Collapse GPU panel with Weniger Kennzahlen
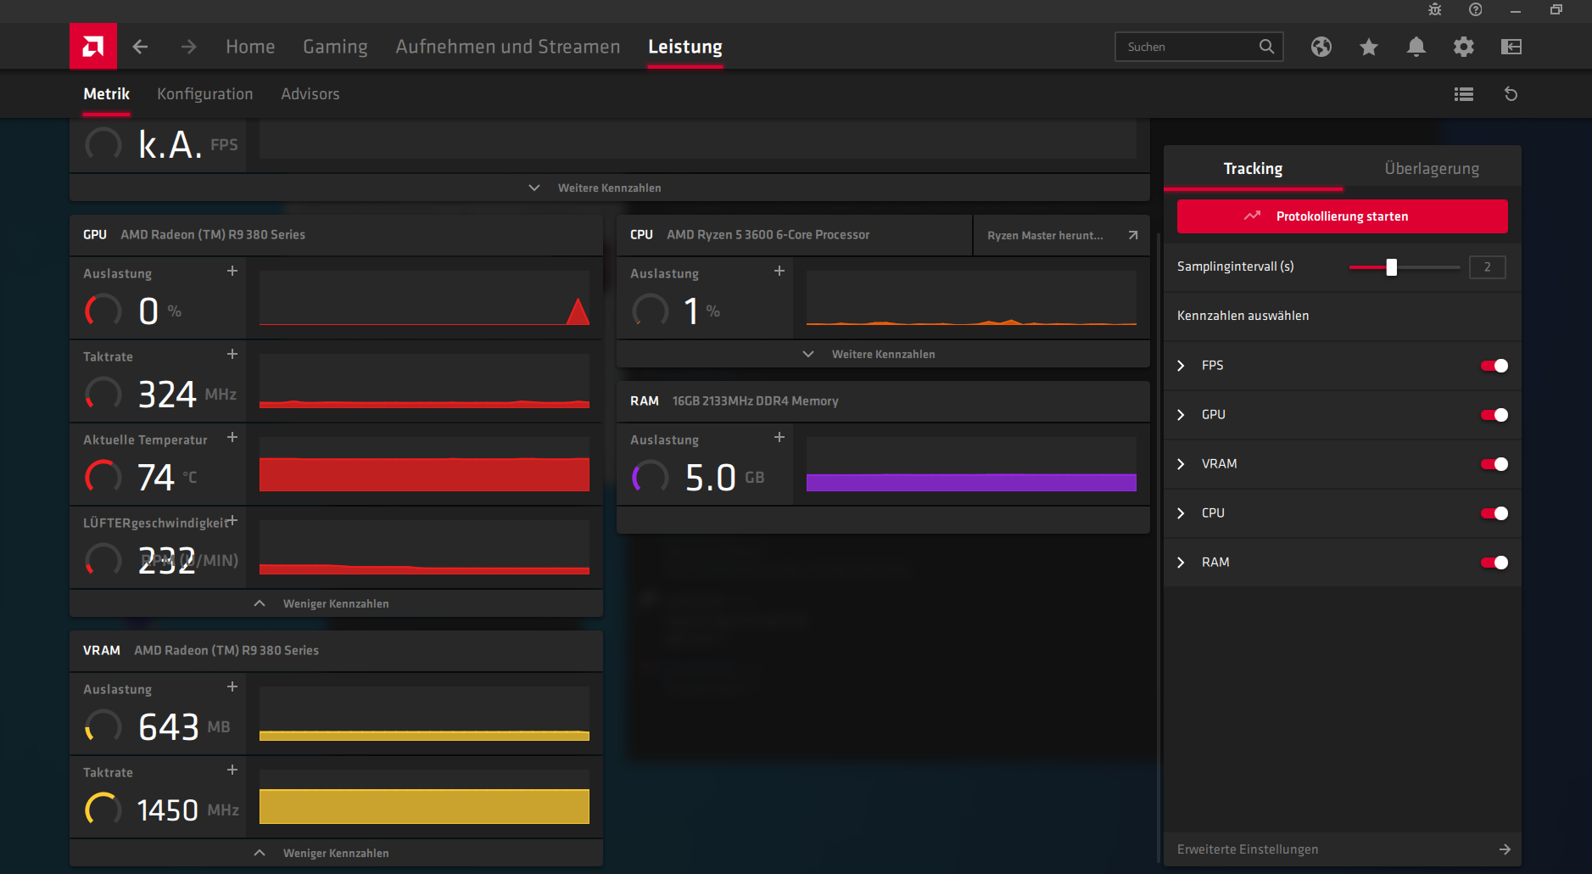This screenshot has width=1592, height=874. pos(336,603)
